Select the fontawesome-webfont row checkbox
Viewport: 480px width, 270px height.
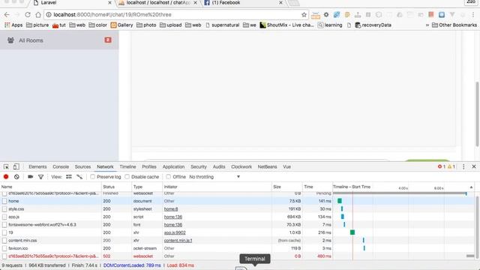(x=4, y=225)
